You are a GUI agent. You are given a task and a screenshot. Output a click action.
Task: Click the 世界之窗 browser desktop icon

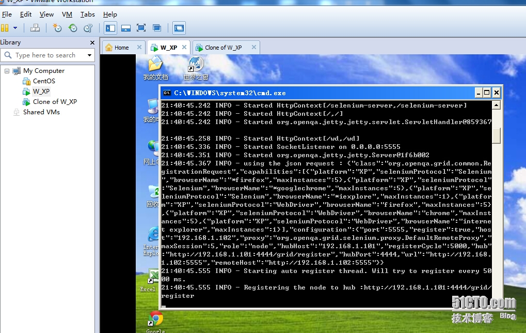click(196, 68)
